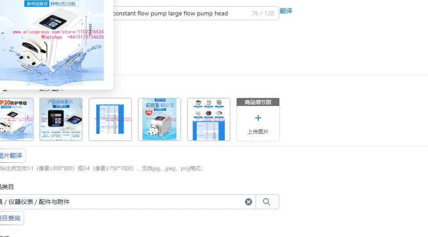The width and height of the screenshot is (428, 237).
Task: Select the 实验室蠕动泵 thumbnail image
Action: (159, 120)
